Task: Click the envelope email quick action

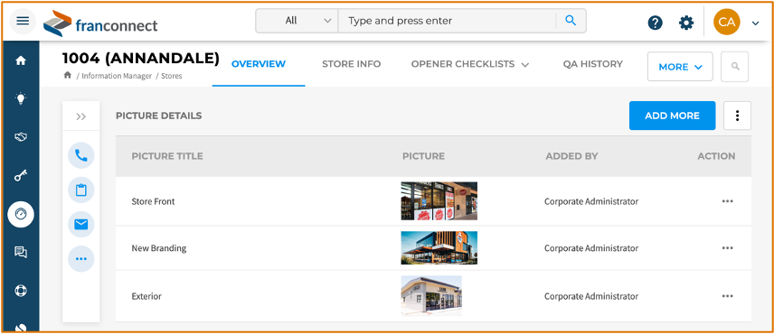Action: click(x=81, y=225)
